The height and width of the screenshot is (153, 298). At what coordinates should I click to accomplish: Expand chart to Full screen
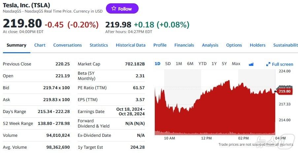point(280,64)
